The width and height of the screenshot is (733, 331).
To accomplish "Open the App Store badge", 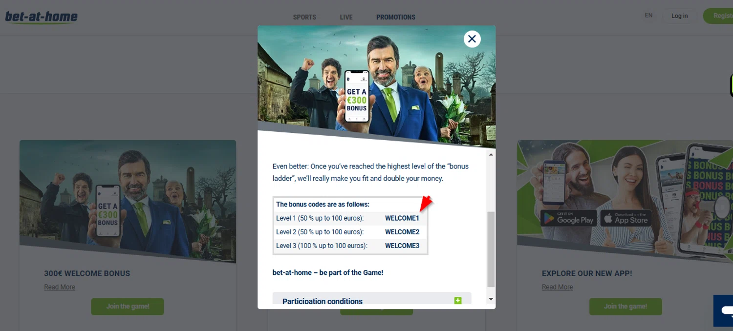I will point(626,219).
